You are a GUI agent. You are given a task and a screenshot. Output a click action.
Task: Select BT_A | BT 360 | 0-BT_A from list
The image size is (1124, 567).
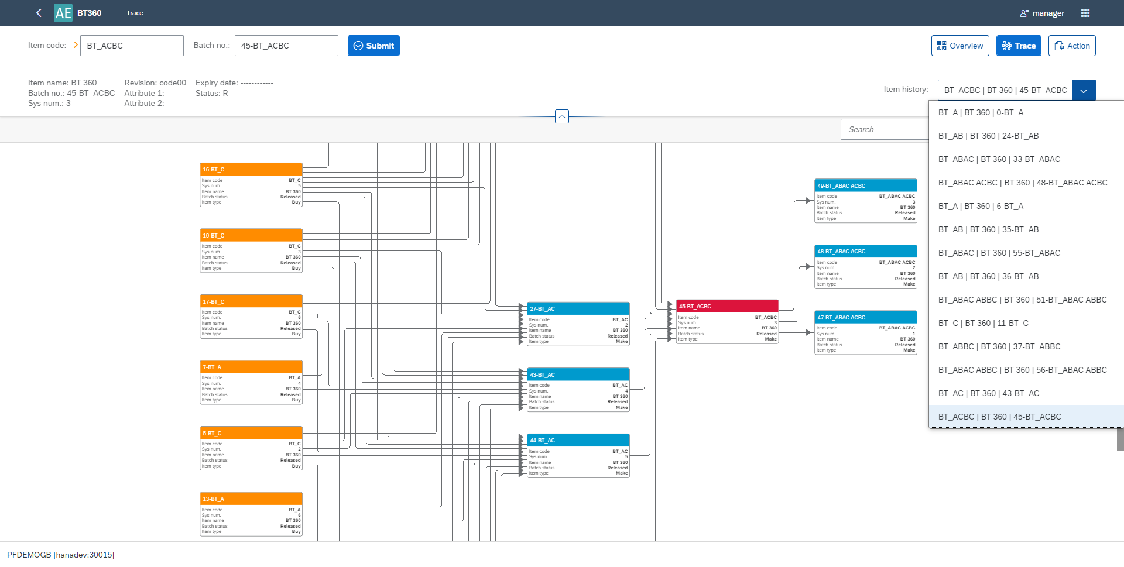981,112
